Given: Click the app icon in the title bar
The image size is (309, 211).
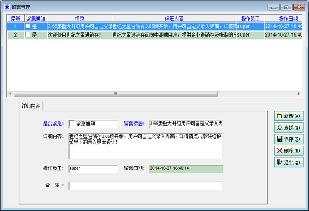Looking at the screenshot, I should pyautogui.click(x=7, y=7).
